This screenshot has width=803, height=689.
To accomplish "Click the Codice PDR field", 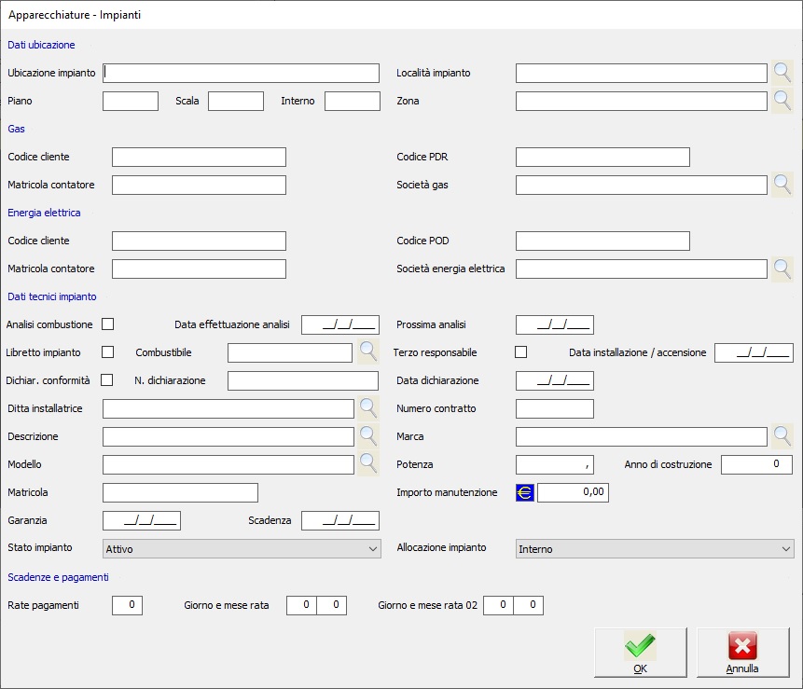I will pyautogui.click(x=602, y=158).
